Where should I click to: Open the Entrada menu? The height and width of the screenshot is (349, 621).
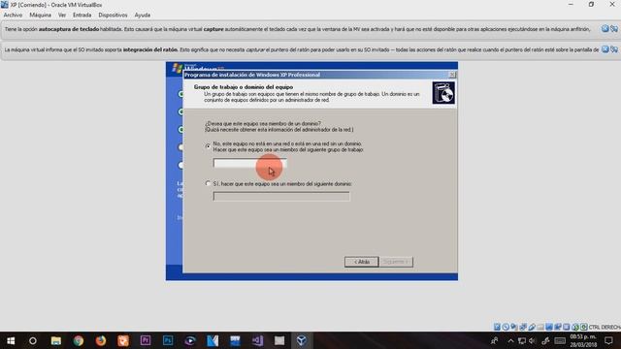click(x=82, y=16)
